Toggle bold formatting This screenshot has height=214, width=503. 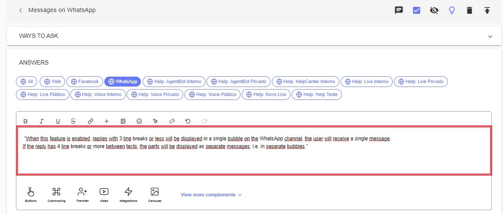[26, 121]
